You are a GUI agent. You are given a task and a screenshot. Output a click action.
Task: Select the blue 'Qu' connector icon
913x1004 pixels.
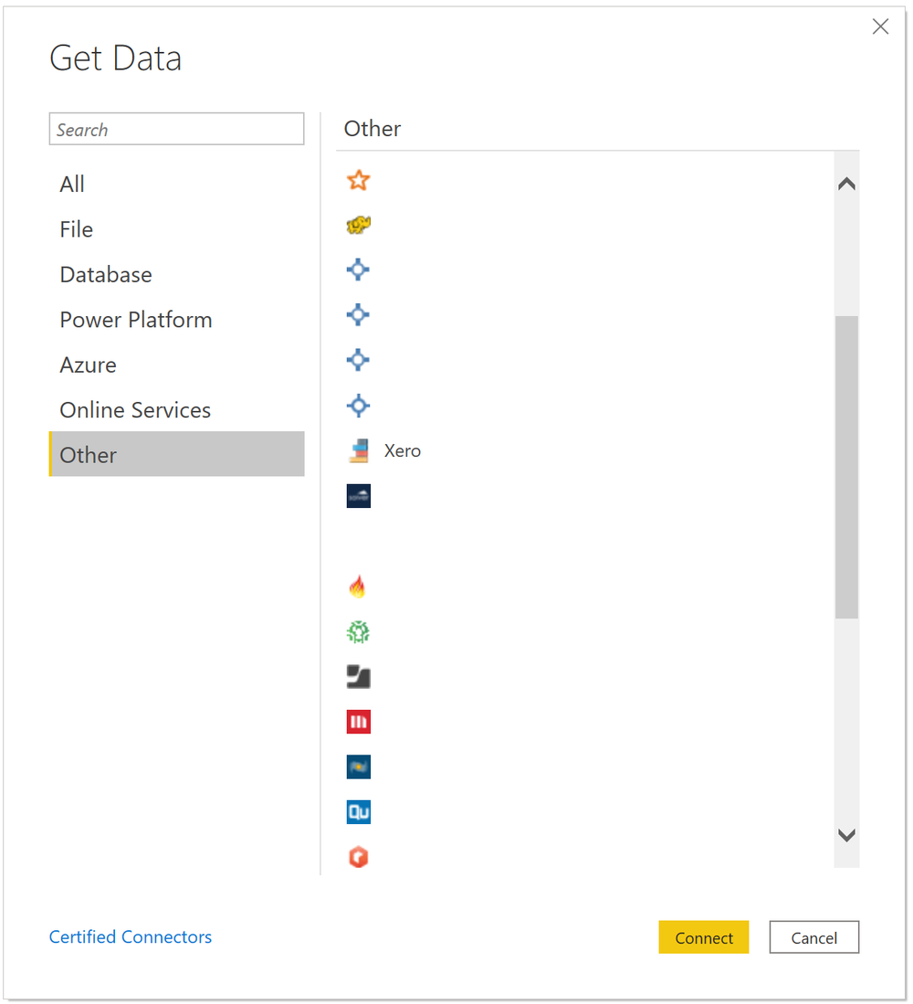[358, 811]
